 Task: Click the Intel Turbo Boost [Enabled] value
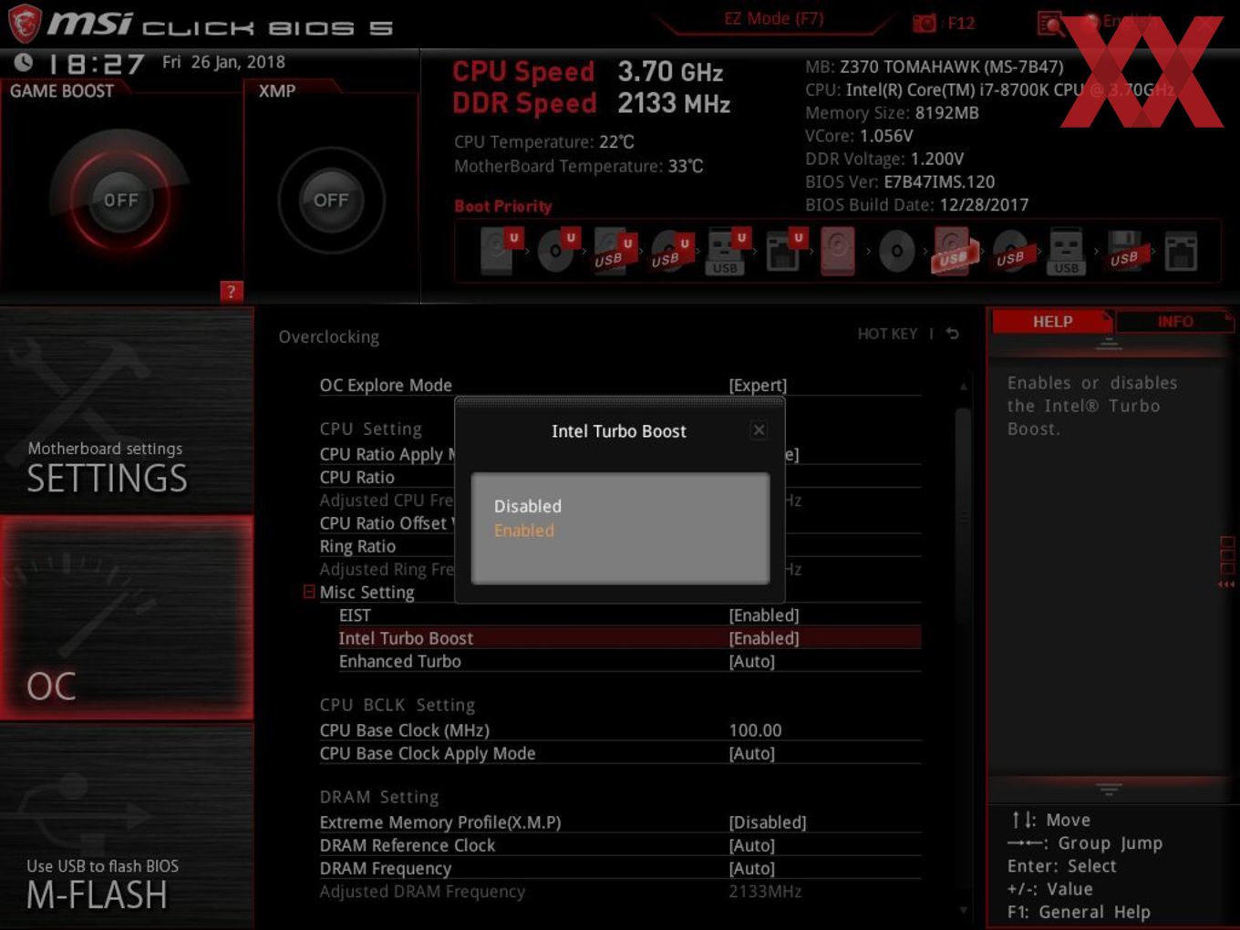[764, 639]
